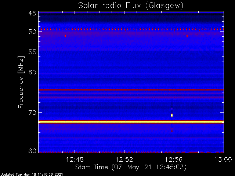The image size is (235, 176).
Task: Click the 12:56 time tick label
Action: pos(174,160)
